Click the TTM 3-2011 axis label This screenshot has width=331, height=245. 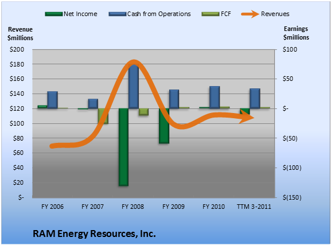(x=254, y=207)
